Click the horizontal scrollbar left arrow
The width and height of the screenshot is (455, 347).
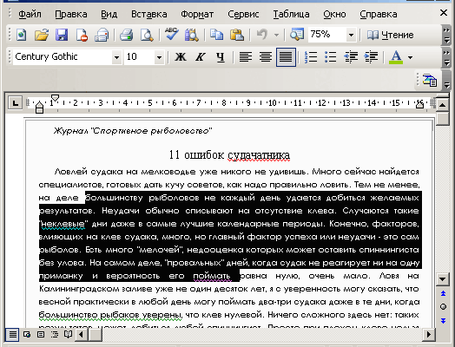point(81,335)
